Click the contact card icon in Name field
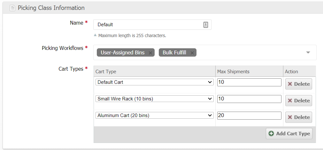Viewport: 323px width, 150px height. tap(206, 25)
